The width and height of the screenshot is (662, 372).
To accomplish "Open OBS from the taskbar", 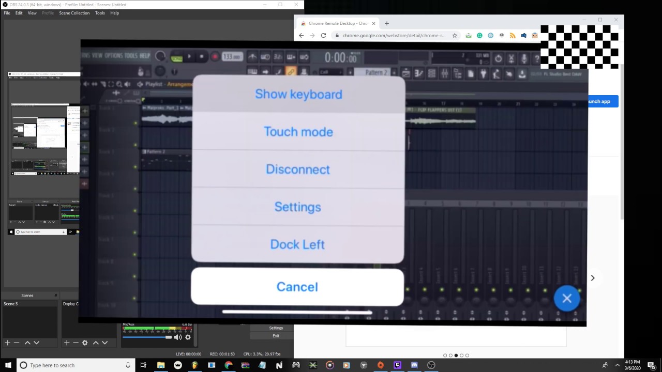I will pyautogui.click(x=431, y=365).
